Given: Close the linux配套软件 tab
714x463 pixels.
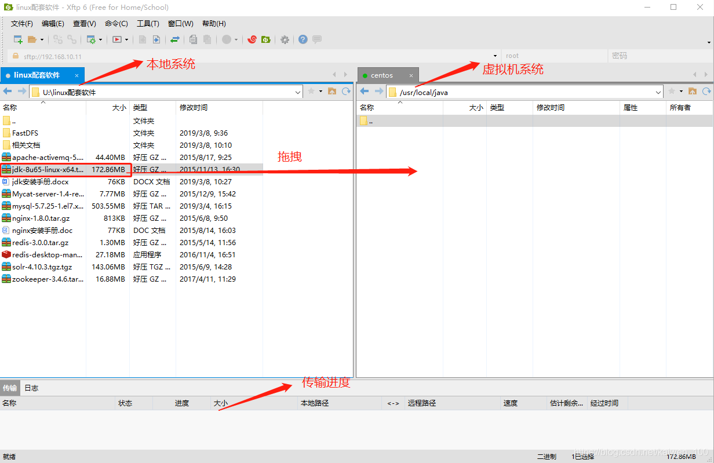Looking at the screenshot, I should 76,75.
